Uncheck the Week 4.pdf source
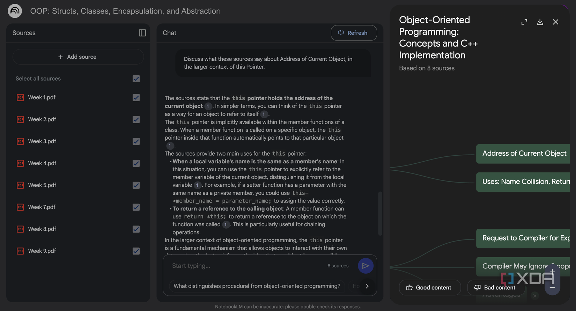 pos(136,163)
